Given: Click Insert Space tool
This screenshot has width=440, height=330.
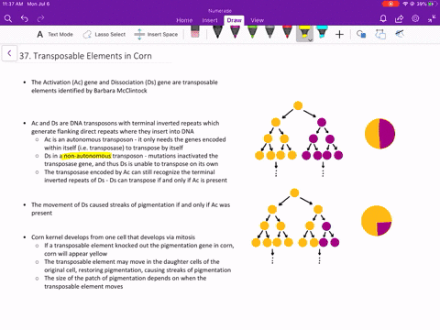Looking at the screenshot, I should click(x=156, y=34).
